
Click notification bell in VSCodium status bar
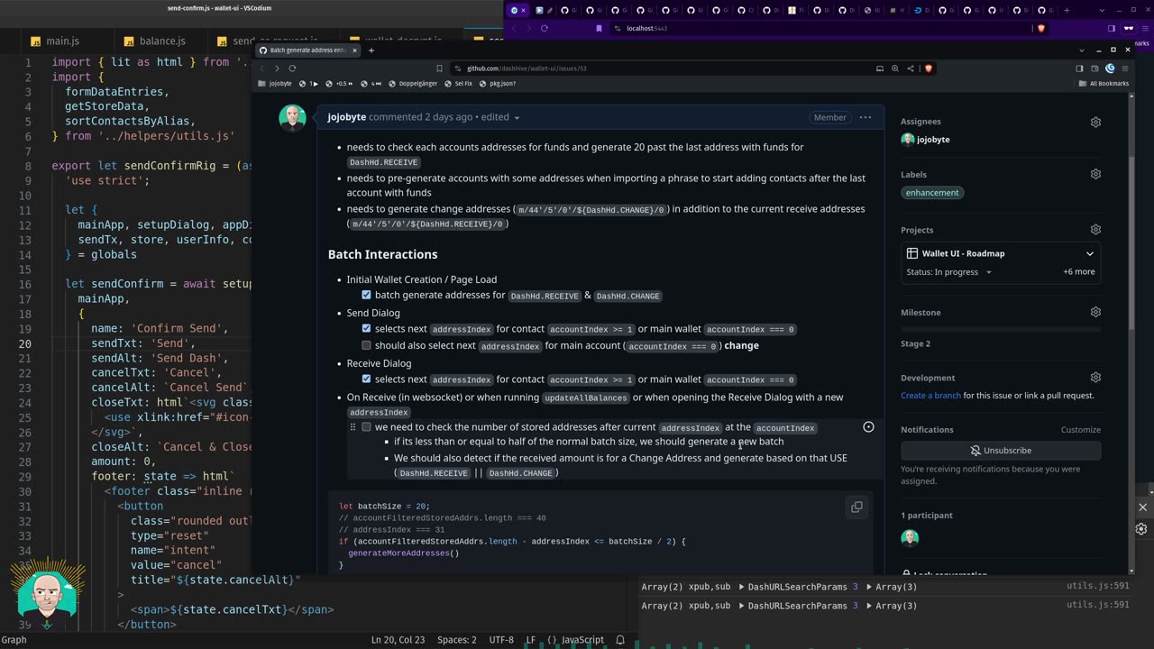point(620,640)
